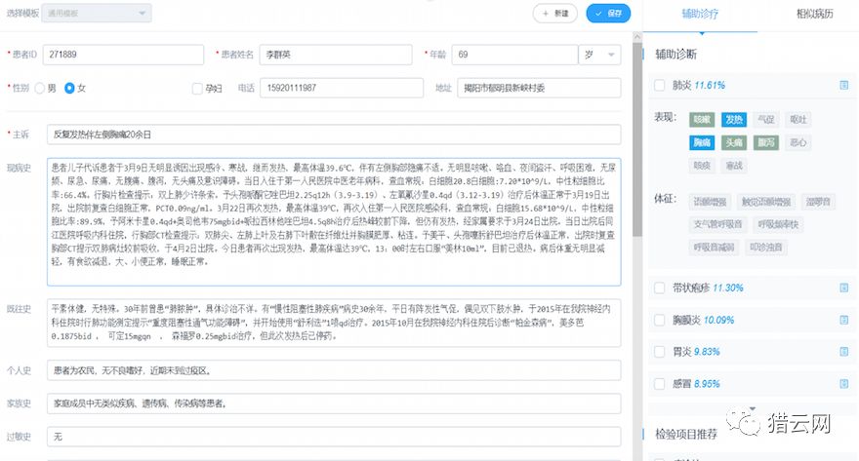Screen dimensions: 859x461
Task: Click the 家族史 input field
Action: [x=334, y=403]
